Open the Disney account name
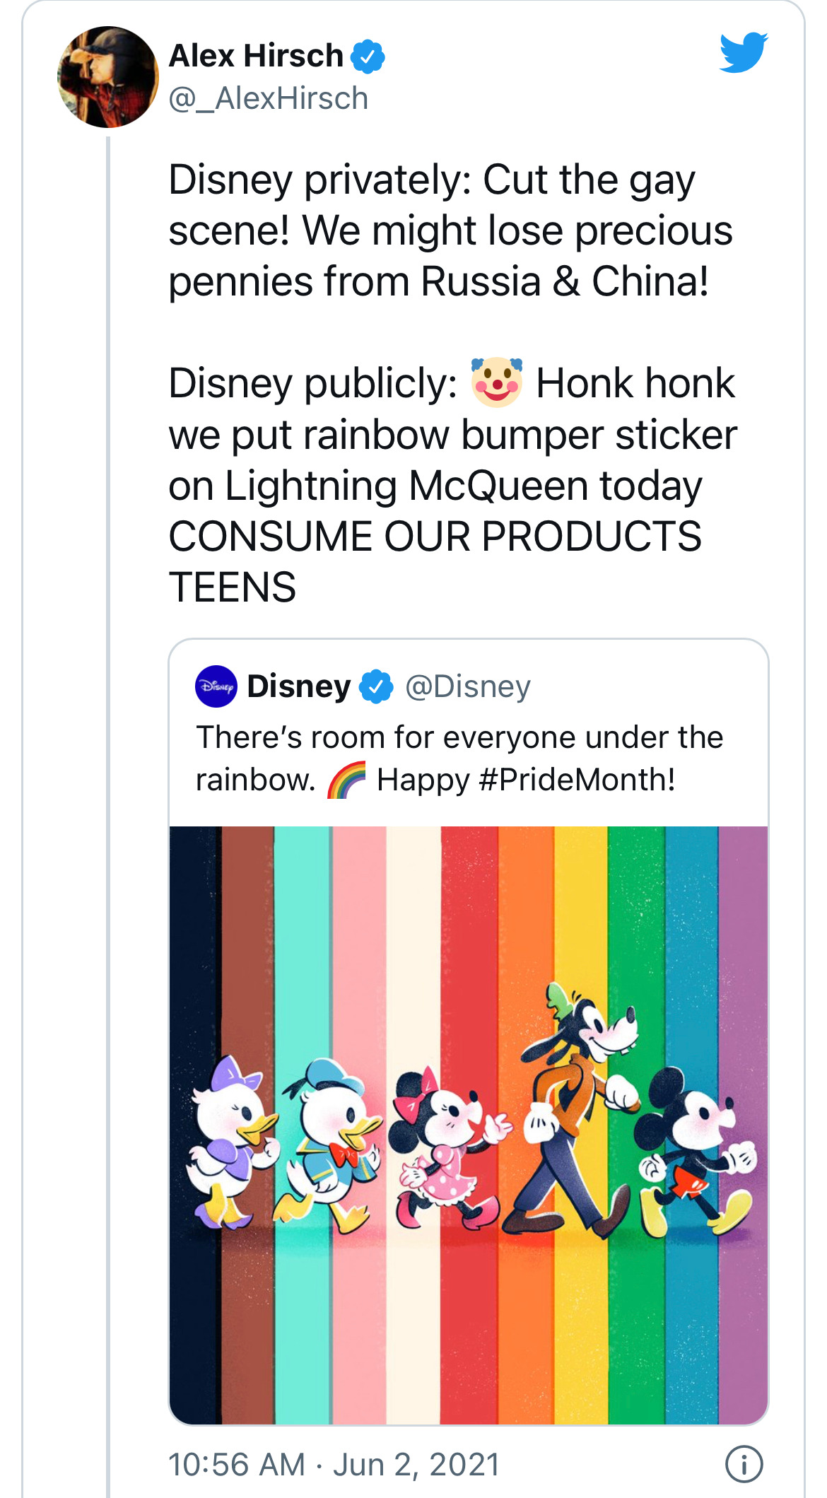Screen dimensions: 827x1498 click(298, 686)
